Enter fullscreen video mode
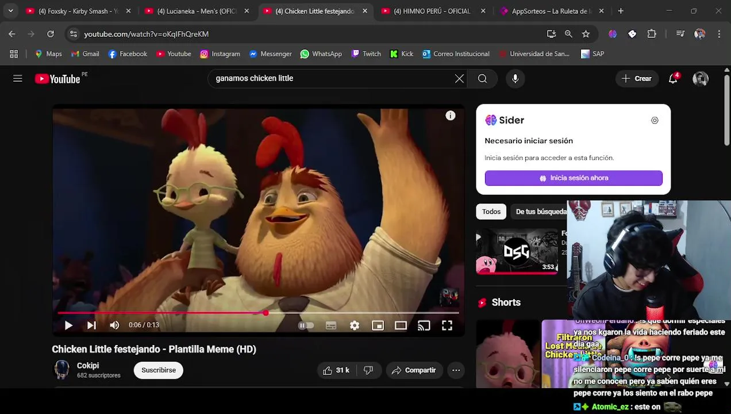The width and height of the screenshot is (731, 414). pos(447,325)
